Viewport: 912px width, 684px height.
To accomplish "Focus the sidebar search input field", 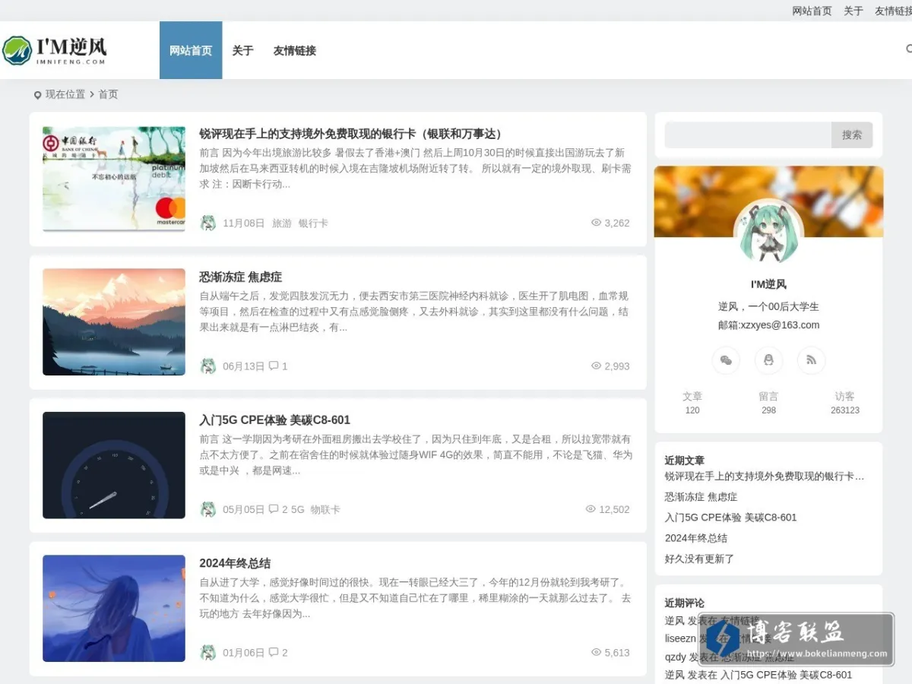I will (748, 135).
